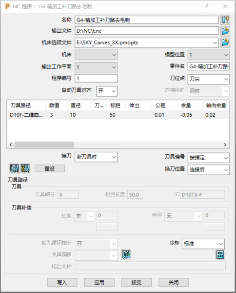Click the 程序编号 input field
The height and width of the screenshot is (293, 236).
click(96, 78)
